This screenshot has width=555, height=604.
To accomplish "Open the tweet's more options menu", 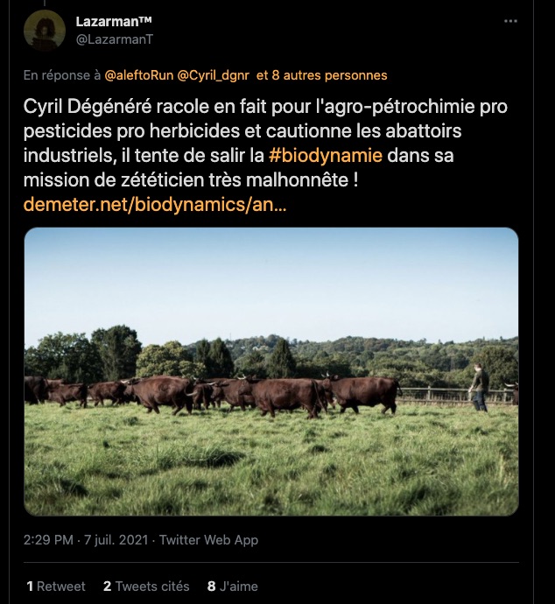I will tap(510, 22).
